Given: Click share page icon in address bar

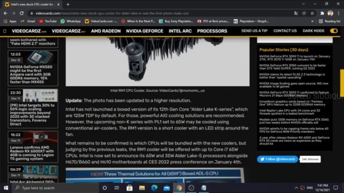Looking at the screenshot, I should (x=304, y=13).
